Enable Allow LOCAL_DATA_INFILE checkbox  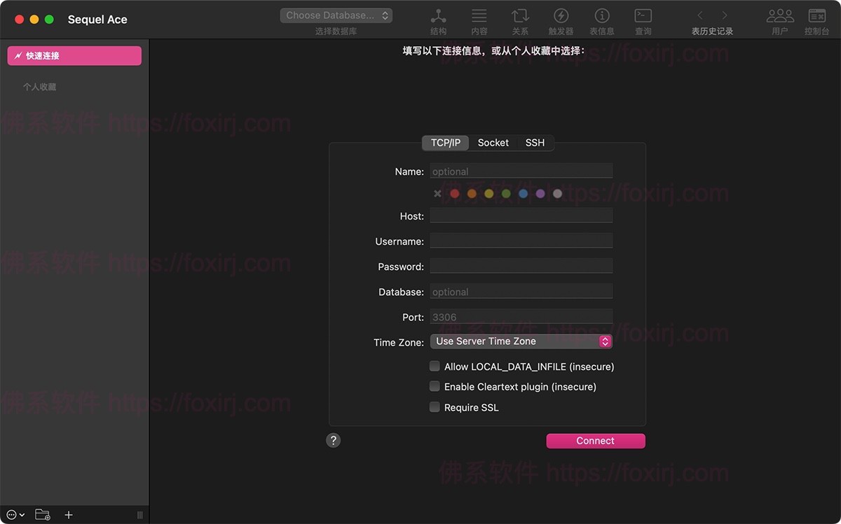coord(435,366)
